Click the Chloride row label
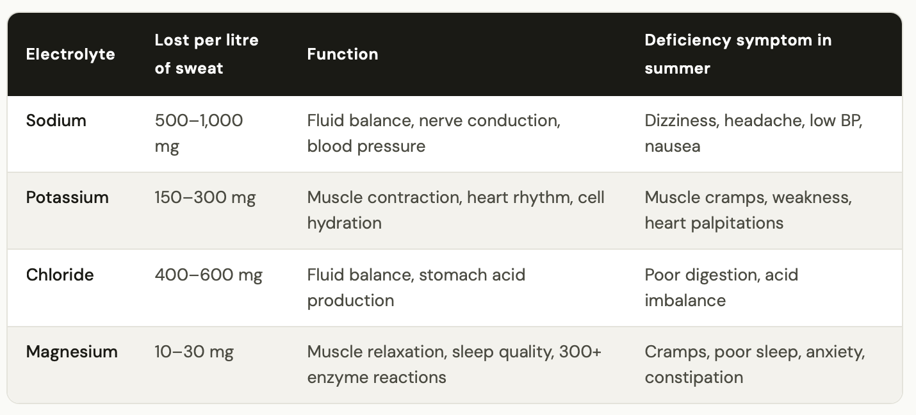Image resolution: width=916 pixels, height=415 pixels. tap(60, 275)
